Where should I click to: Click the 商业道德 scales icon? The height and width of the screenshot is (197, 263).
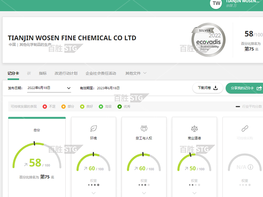pos(194,128)
